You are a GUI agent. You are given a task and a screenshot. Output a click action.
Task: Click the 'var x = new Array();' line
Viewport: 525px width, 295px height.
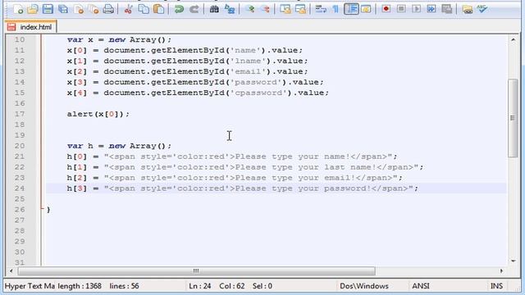coord(119,40)
